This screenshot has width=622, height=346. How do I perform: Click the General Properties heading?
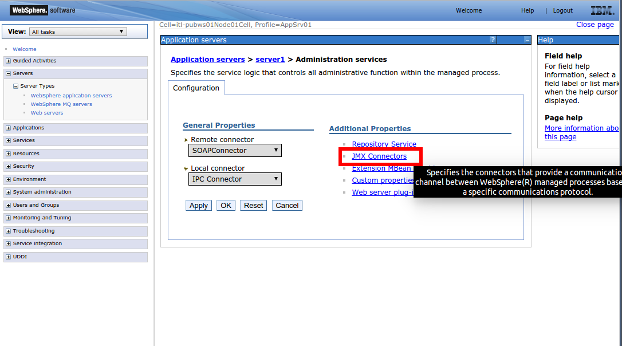click(x=219, y=125)
